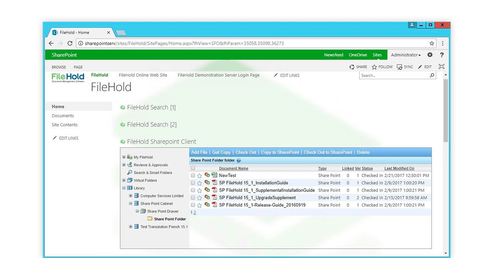Open the FileHold Online Web Site link
493x258 pixels.
[143, 75]
